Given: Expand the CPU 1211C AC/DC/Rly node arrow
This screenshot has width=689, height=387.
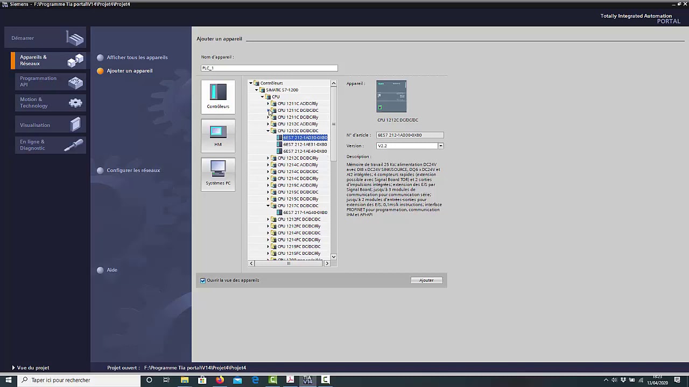Looking at the screenshot, I should tap(268, 104).
